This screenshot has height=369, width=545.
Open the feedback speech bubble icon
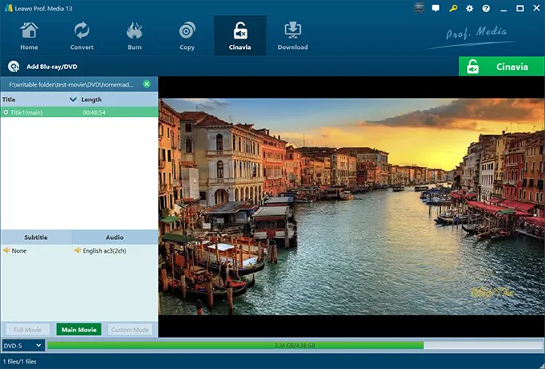coord(436,8)
